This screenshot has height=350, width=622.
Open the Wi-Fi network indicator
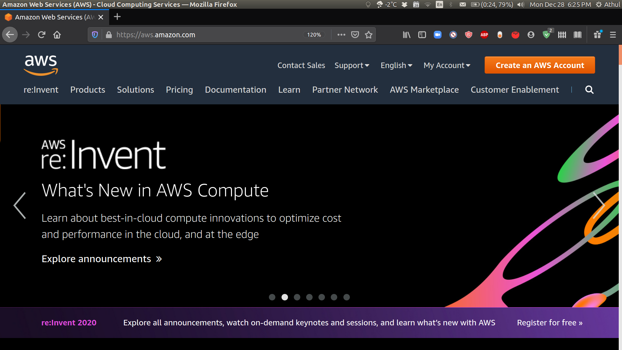click(428, 5)
